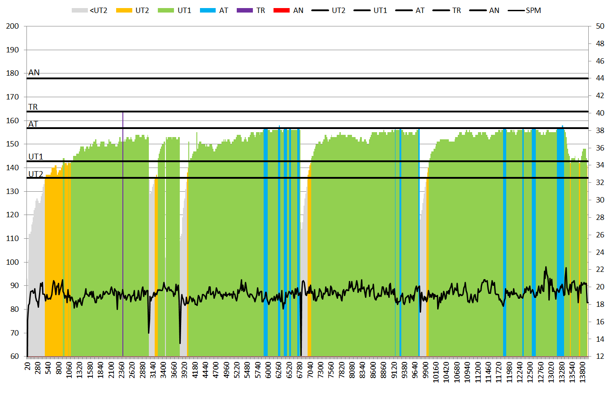Select the AN threshold label above top line
Viewport: 608px width, 396px height.
[34, 73]
